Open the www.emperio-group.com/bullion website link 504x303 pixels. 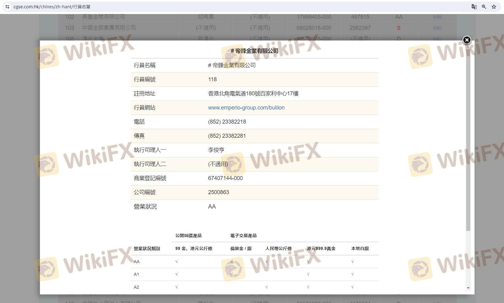coord(246,108)
